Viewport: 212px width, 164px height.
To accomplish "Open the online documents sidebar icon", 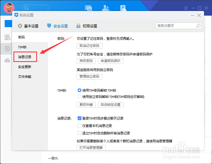I will (7, 37).
